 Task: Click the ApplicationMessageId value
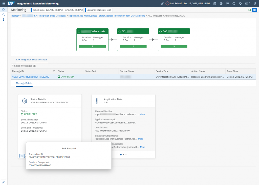tap(115, 123)
